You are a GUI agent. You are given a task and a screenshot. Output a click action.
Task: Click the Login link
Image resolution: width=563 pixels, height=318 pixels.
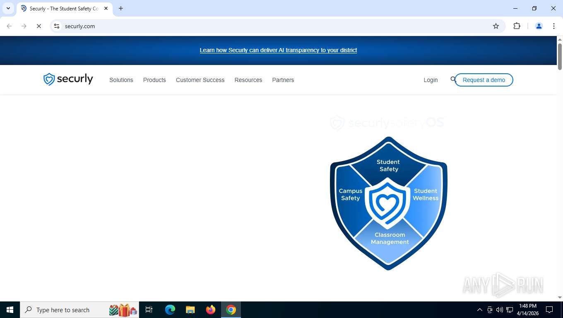click(431, 80)
